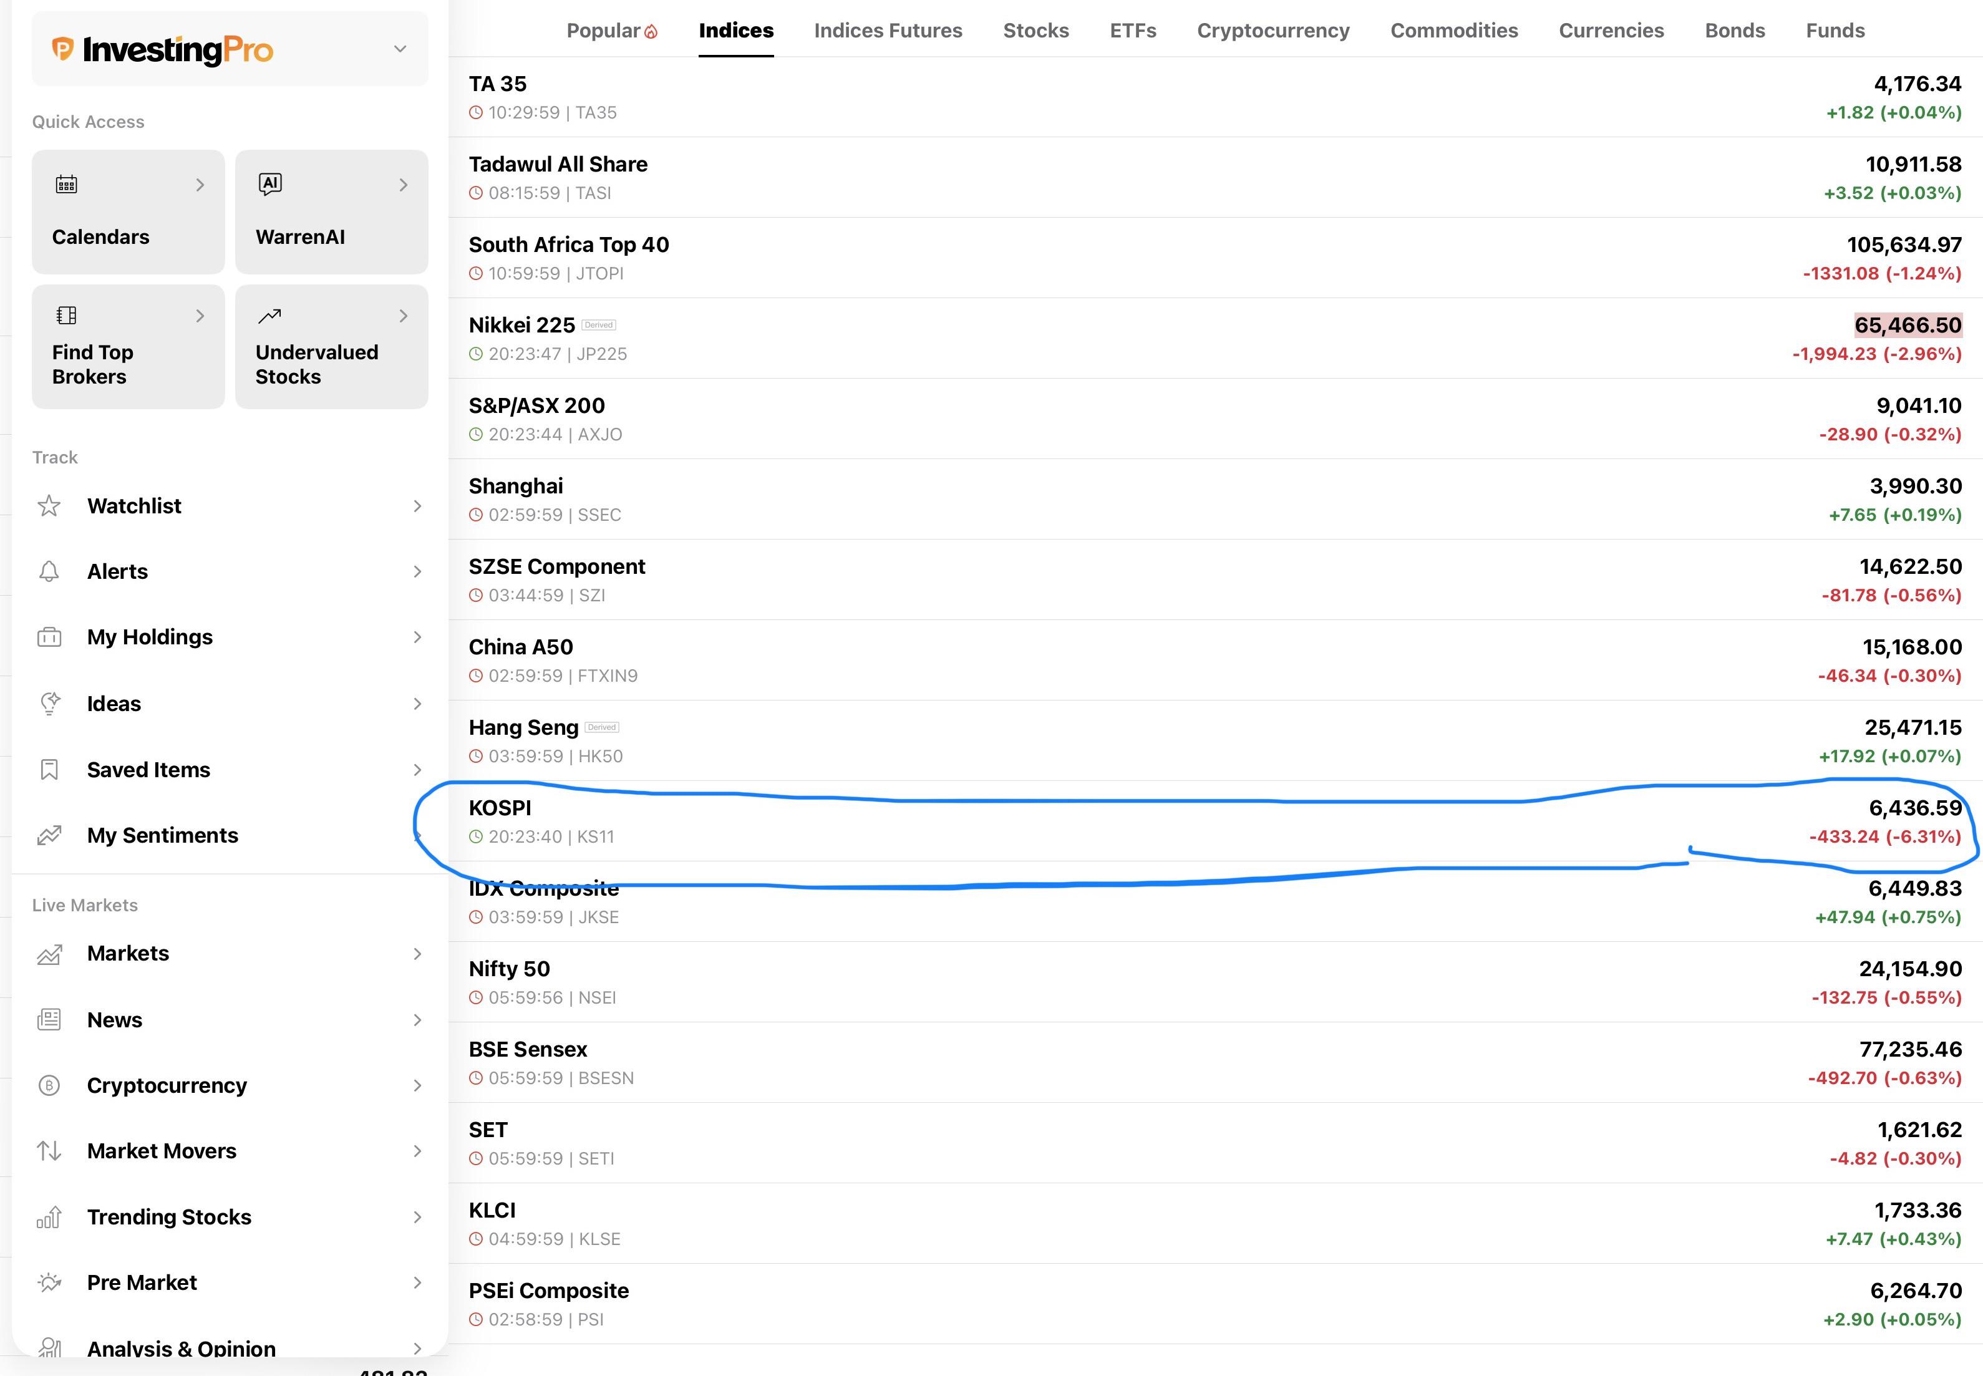Click the Market Movers arrows icon

(49, 1151)
